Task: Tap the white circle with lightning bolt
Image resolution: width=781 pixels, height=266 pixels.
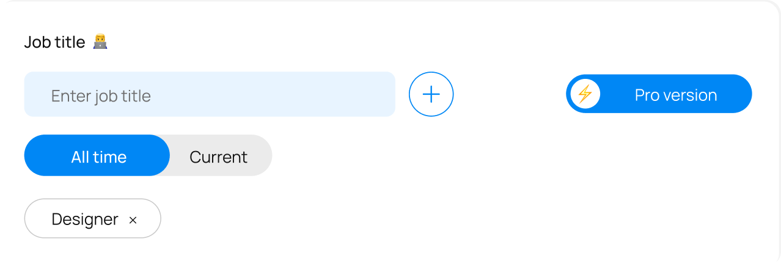Action: click(x=585, y=94)
